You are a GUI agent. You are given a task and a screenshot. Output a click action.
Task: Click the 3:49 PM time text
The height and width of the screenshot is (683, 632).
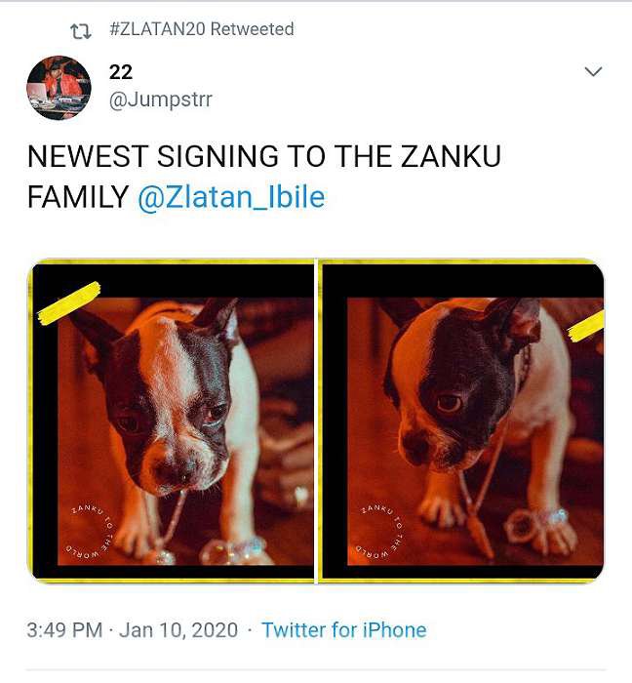(x=64, y=630)
